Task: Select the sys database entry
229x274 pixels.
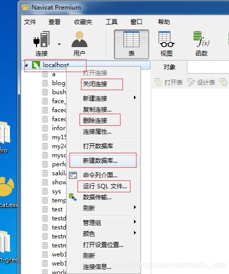Action: pyautogui.click(x=56, y=191)
